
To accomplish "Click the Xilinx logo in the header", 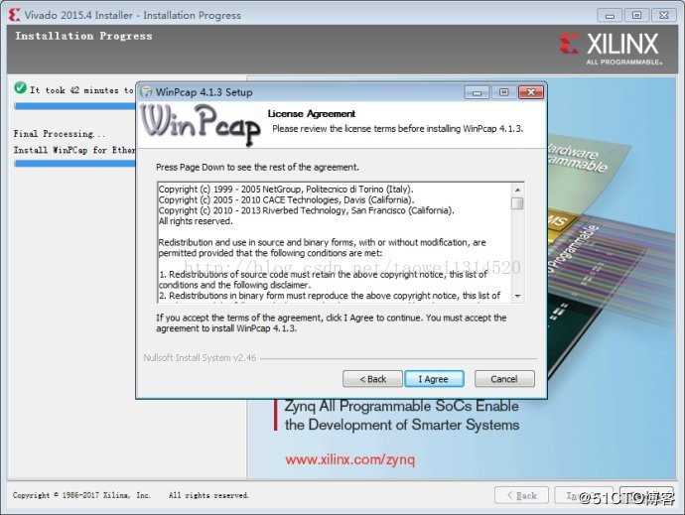I will click(x=611, y=48).
